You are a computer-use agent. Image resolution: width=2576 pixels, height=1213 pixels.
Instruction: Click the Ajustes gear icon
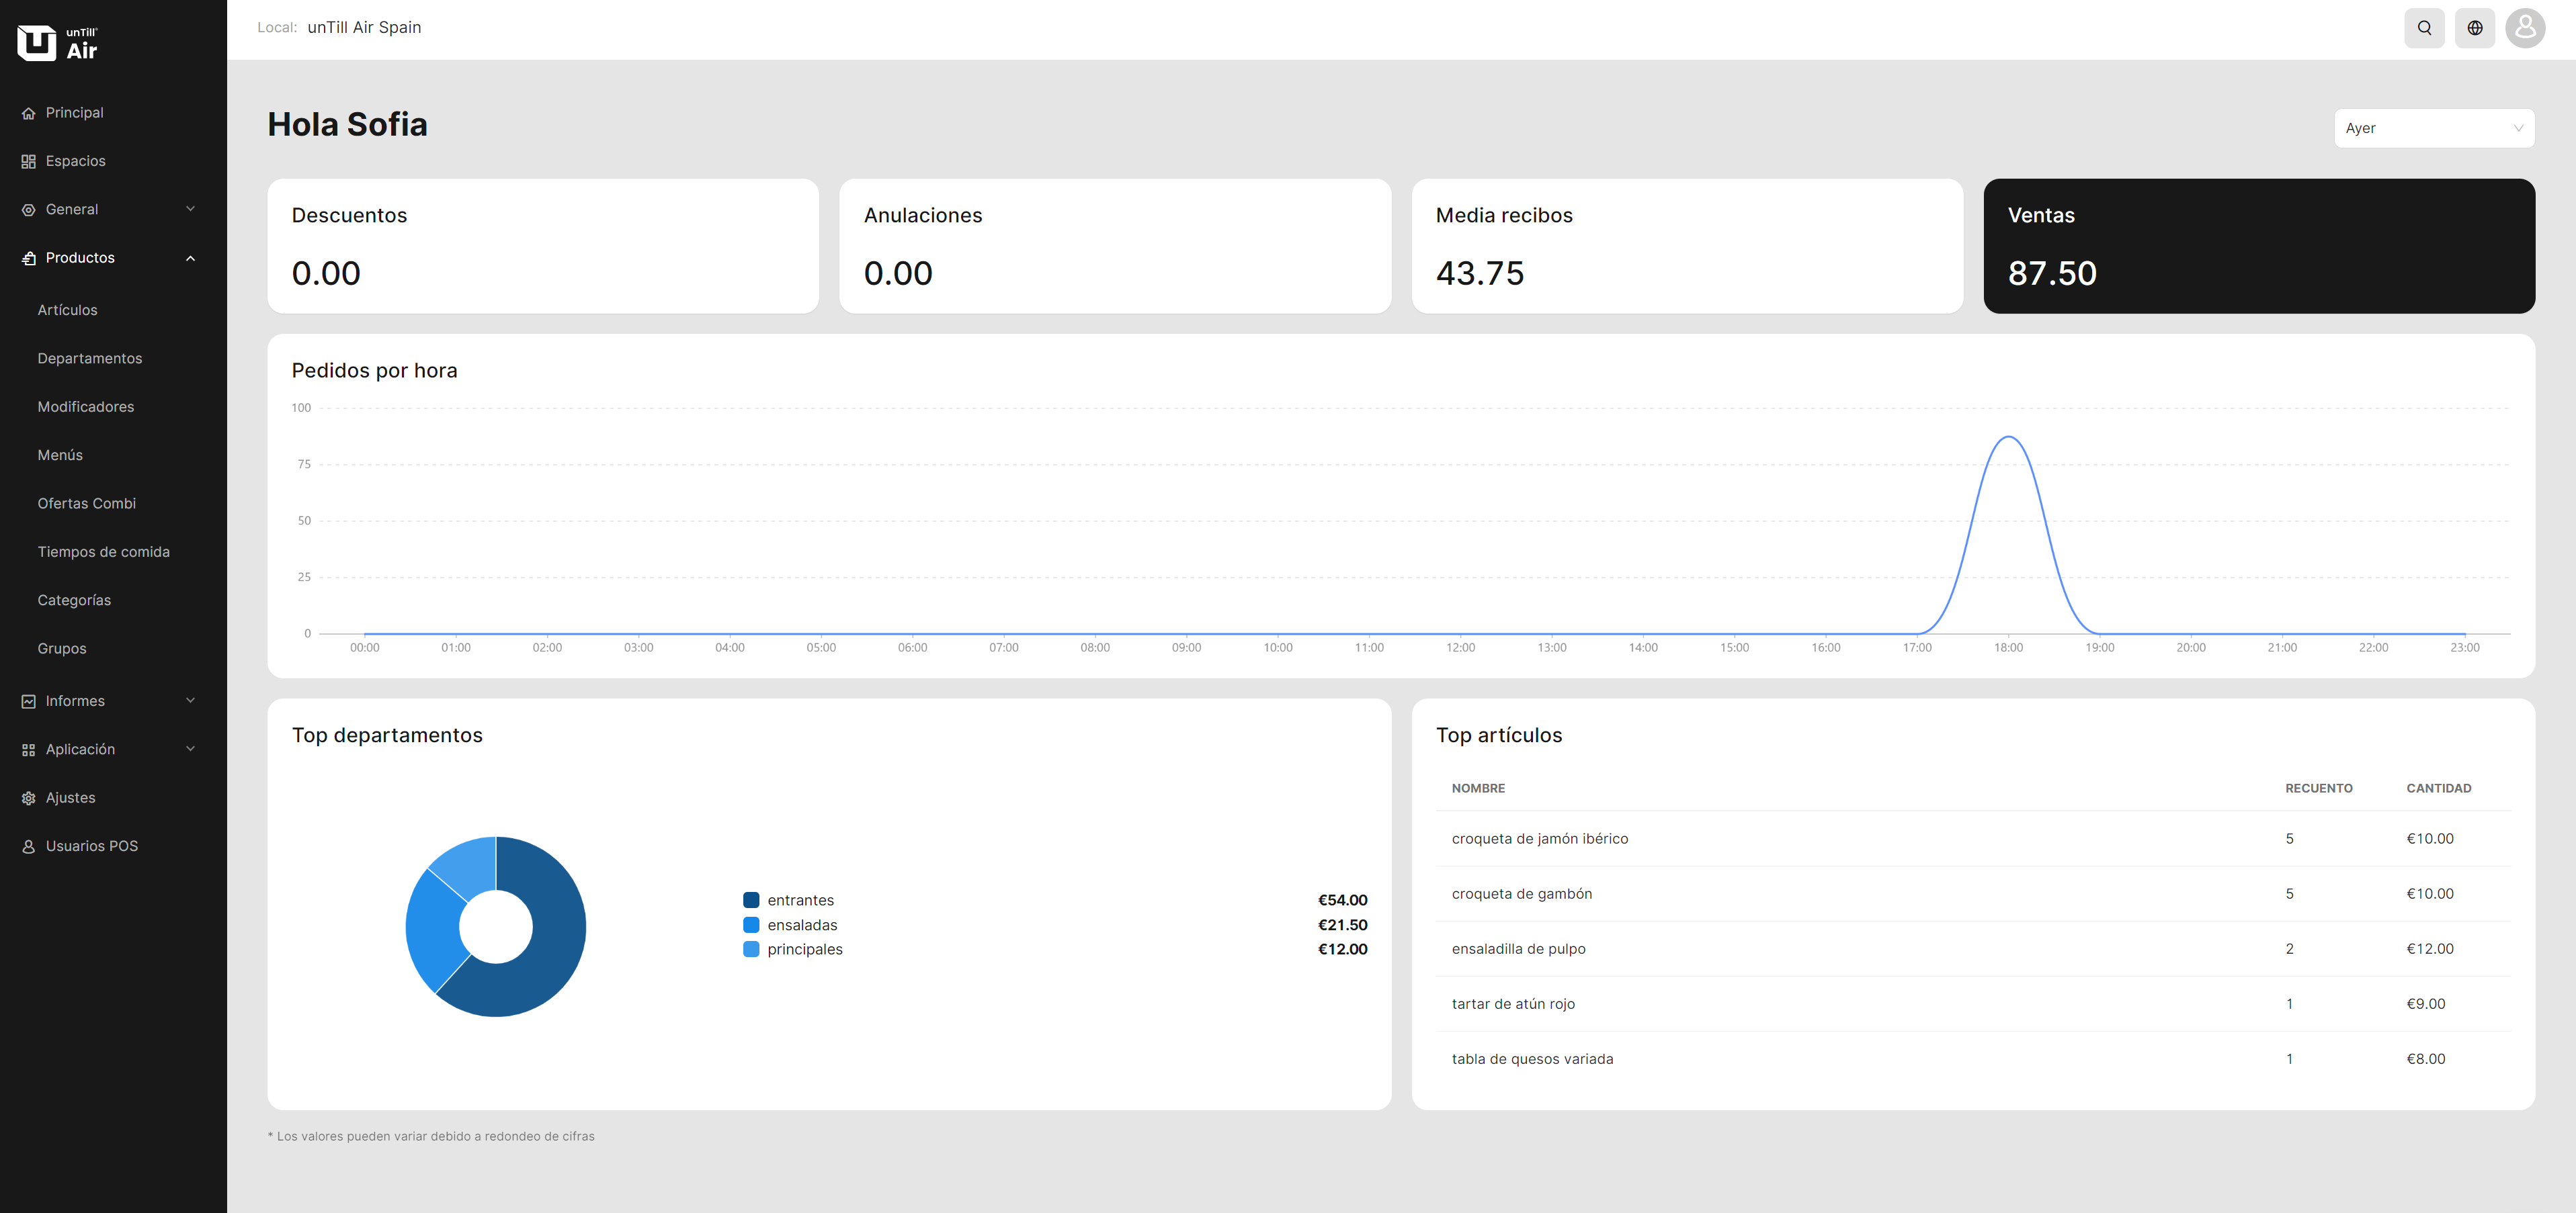point(29,799)
